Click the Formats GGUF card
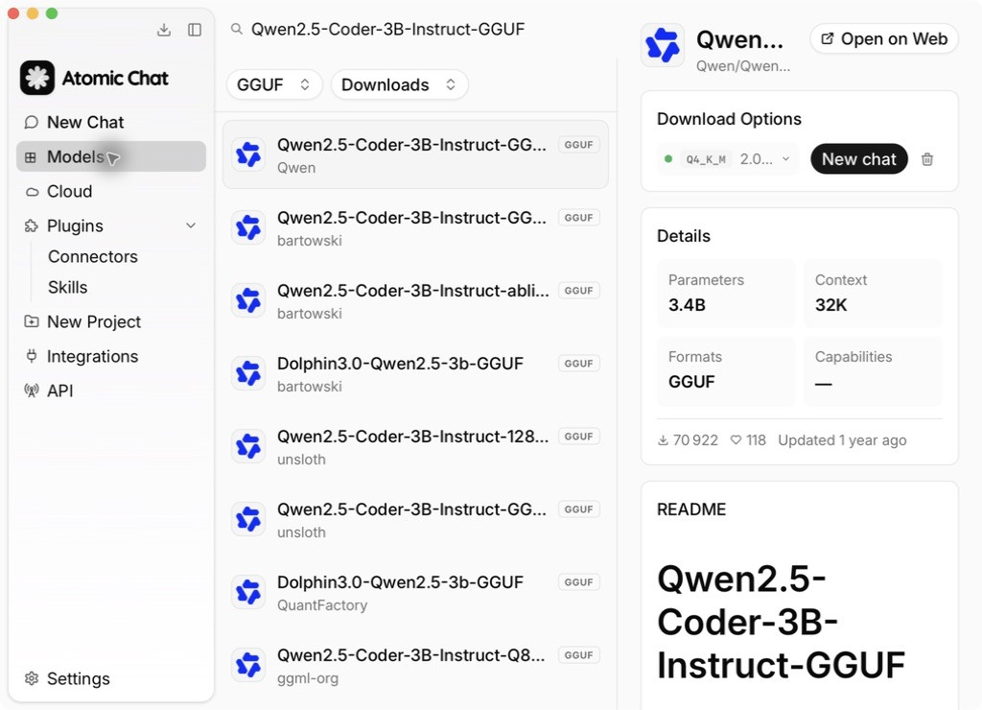Screen dimensions: 982x710 coord(726,370)
